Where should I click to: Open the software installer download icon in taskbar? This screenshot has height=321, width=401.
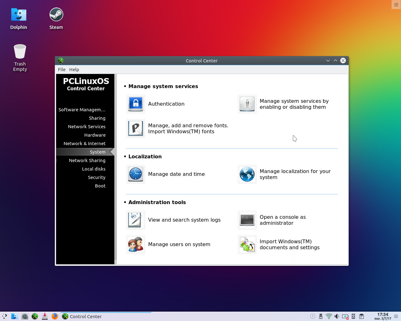(x=45, y=316)
